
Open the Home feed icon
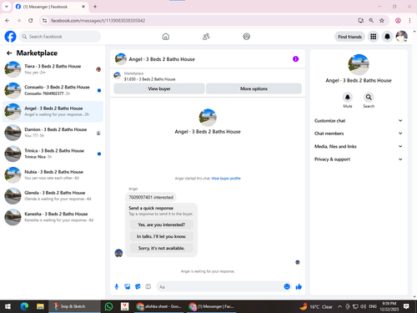(x=166, y=37)
